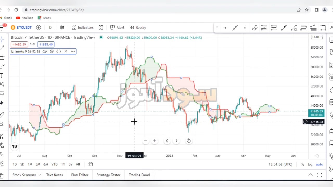Add symbol with compare plus button

[x=39, y=28]
